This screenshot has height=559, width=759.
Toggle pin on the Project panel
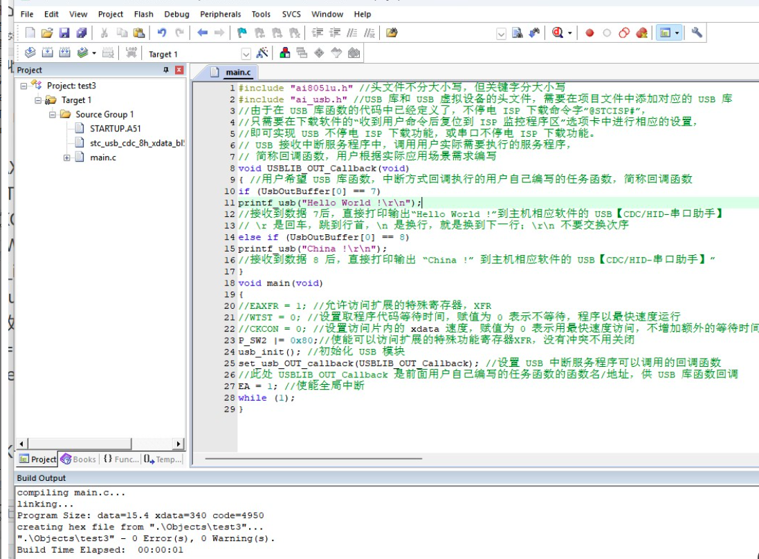166,70
